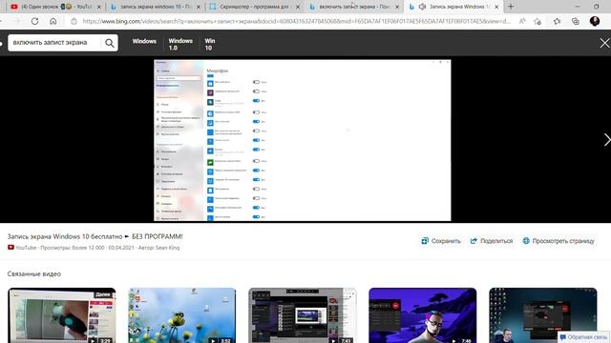Mute the tab via the speaker icon
This screenshot has width=611, height=343.
[422, 7]
